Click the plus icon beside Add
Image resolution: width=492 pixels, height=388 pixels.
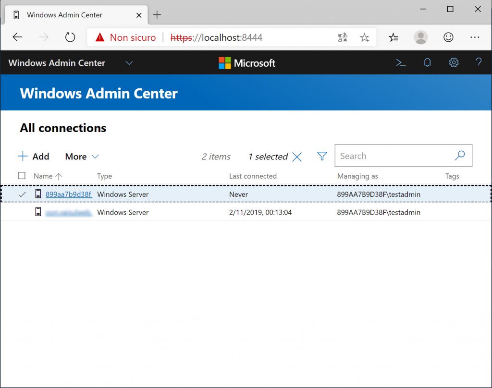click(23, 156)
